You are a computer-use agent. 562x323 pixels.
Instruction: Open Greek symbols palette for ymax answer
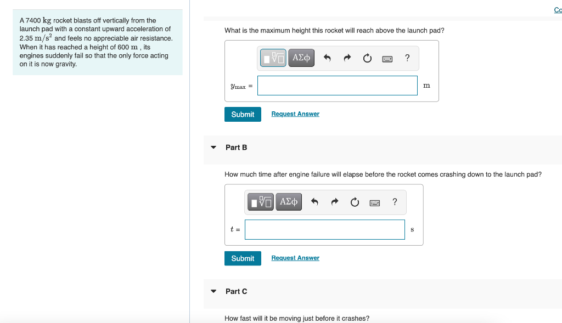301,58
